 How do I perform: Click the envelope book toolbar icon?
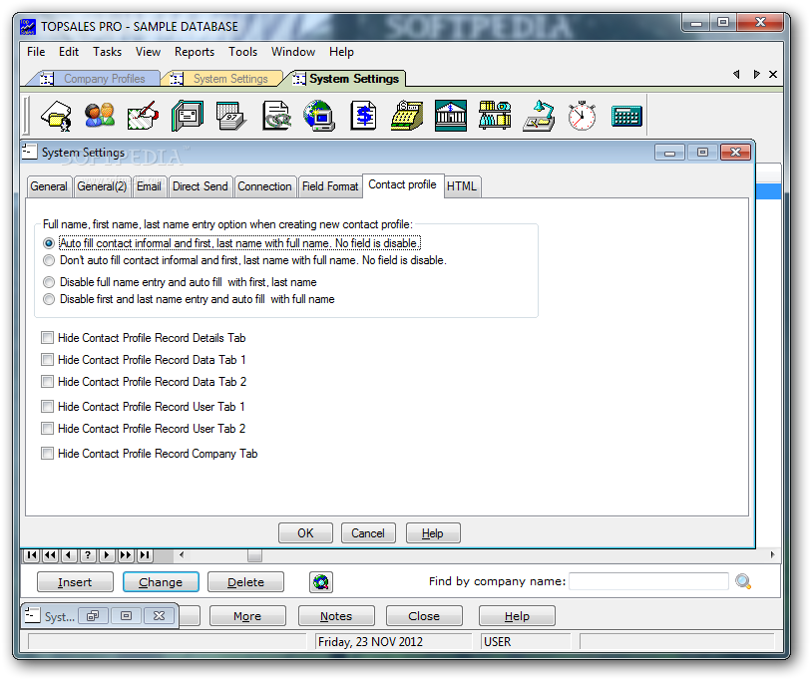(x=188, y=116)
